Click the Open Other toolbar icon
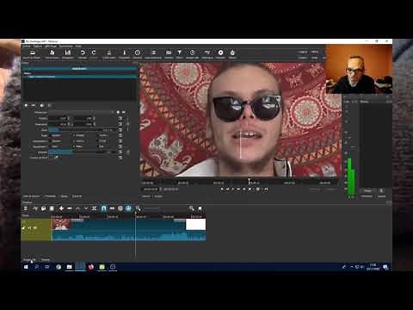The image size is (413, 310). click(x=52, y=53)
